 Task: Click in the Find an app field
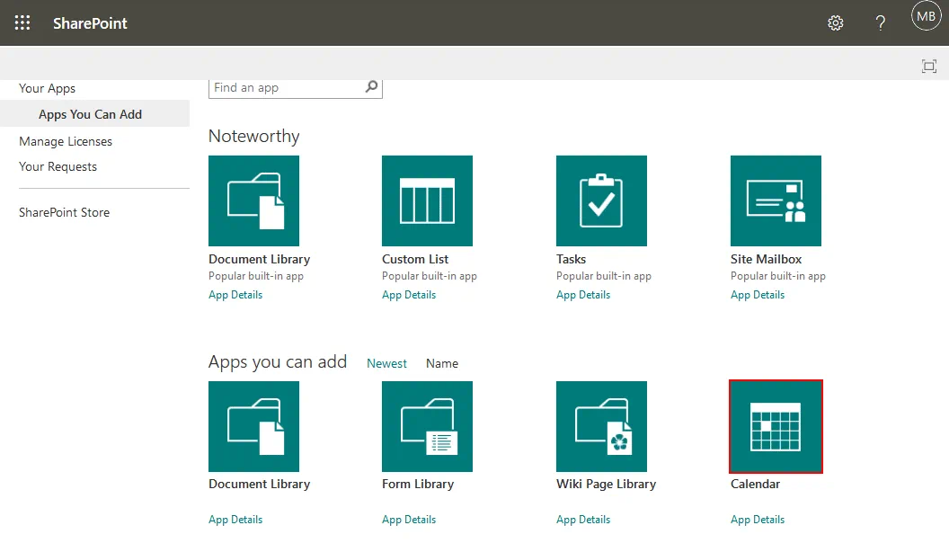284,87
